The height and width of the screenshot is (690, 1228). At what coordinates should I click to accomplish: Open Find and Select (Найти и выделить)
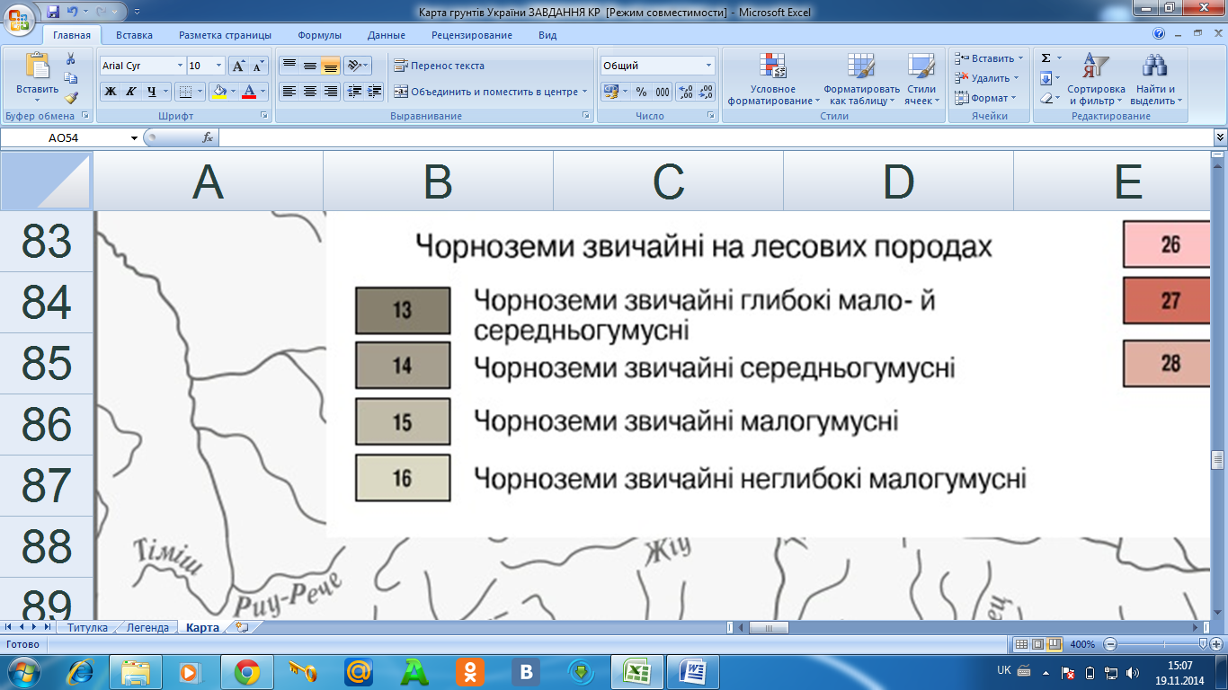pos(1155,79)
